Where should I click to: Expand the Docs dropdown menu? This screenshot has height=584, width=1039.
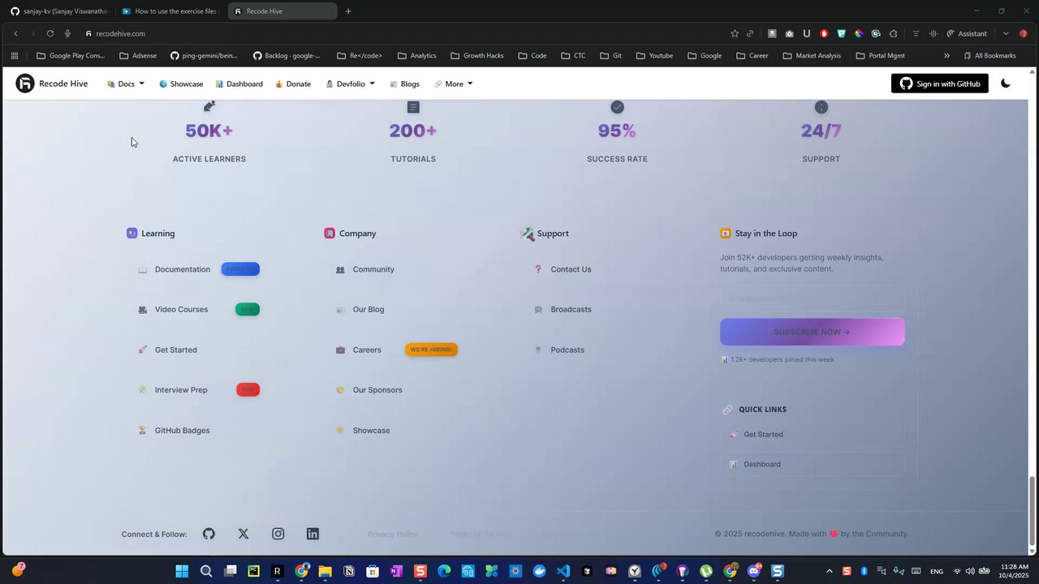pos(126,84)
